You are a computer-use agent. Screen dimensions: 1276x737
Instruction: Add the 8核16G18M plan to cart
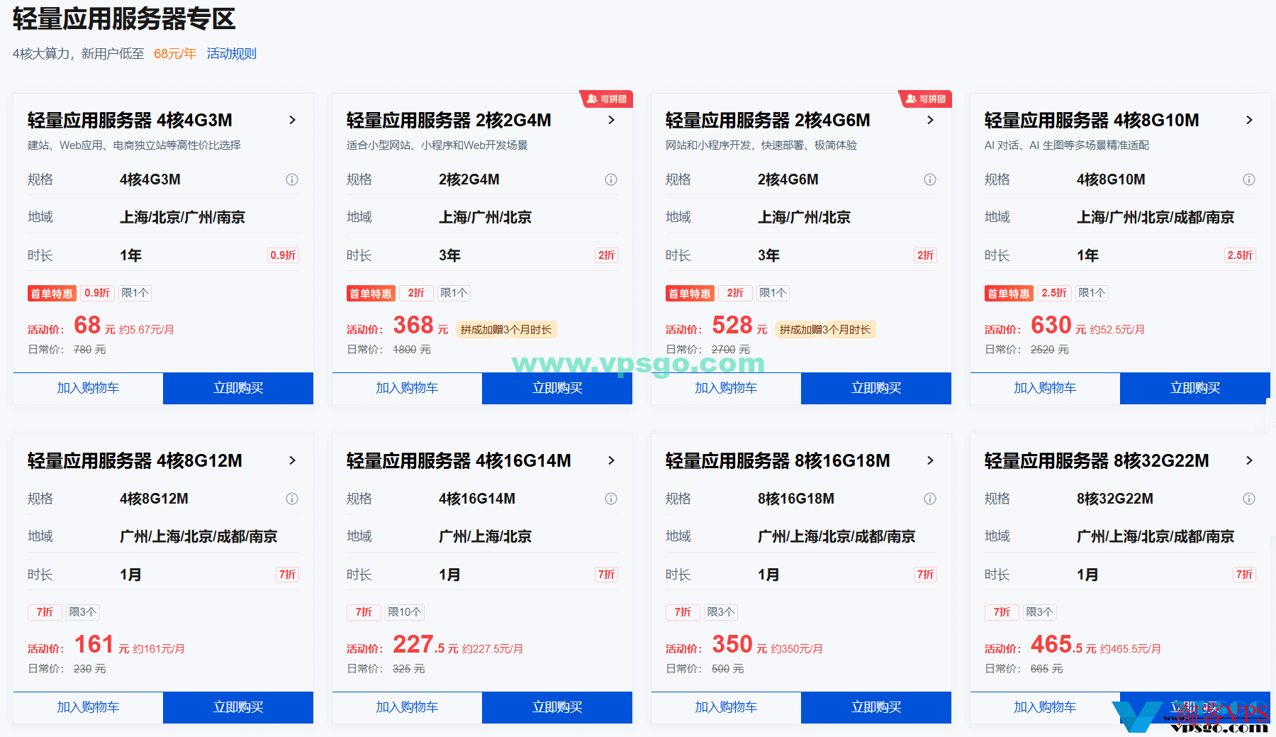726,707
